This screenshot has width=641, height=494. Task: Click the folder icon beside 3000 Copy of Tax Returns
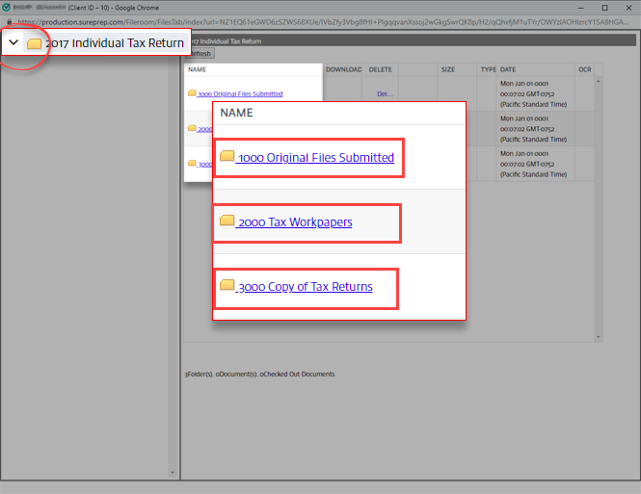click(x=227, y=286)
